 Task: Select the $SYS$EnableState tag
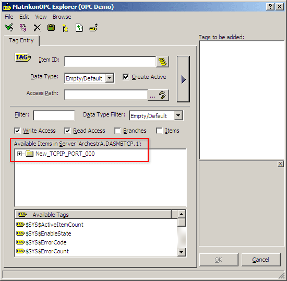point(49,233)
